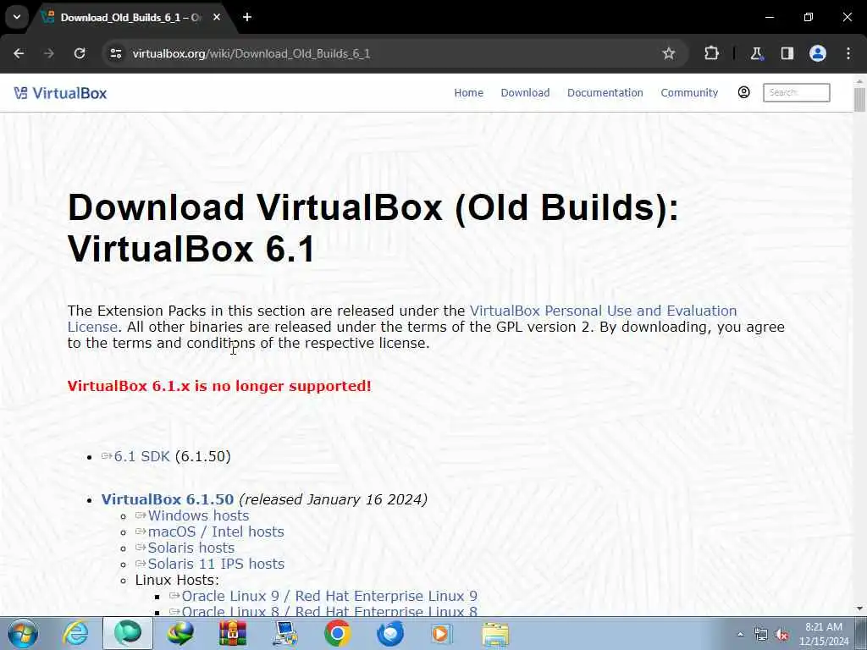Download the Solaris hosts build
Screen dimensions: 867x650
point(191,548)
